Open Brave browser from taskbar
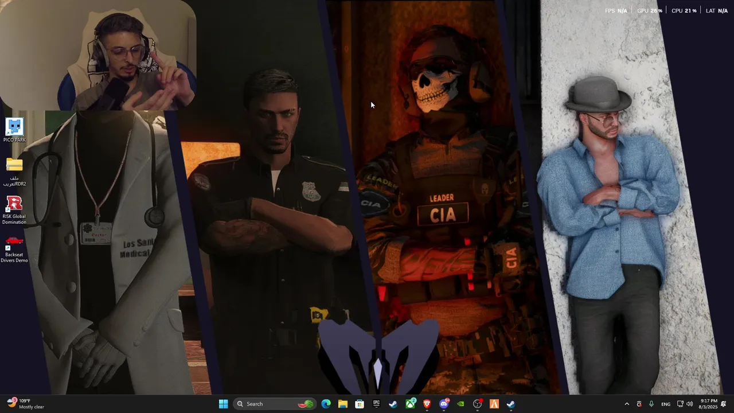Image resolution: width=734 pixels, height=413 pixels. pos(427,404)
